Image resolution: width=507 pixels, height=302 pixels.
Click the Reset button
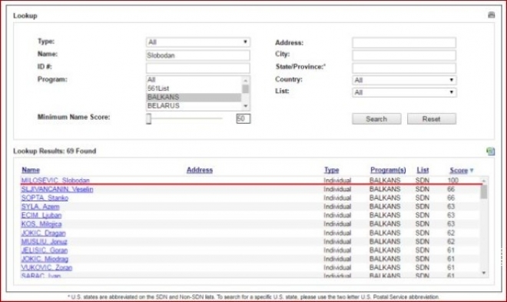tap(432, 119)
